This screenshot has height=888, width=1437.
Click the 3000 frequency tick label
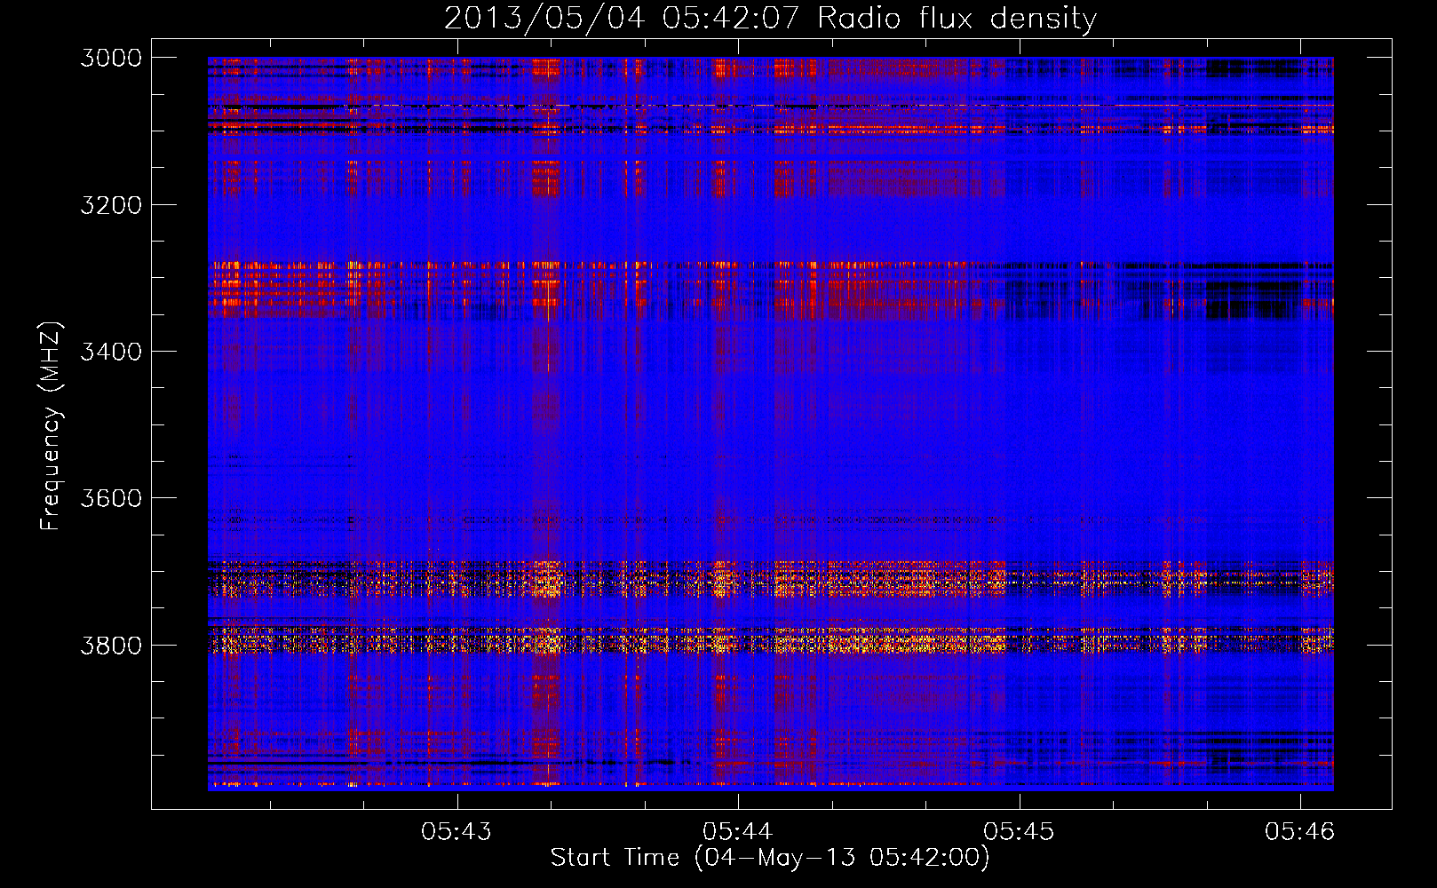[111, 58]
